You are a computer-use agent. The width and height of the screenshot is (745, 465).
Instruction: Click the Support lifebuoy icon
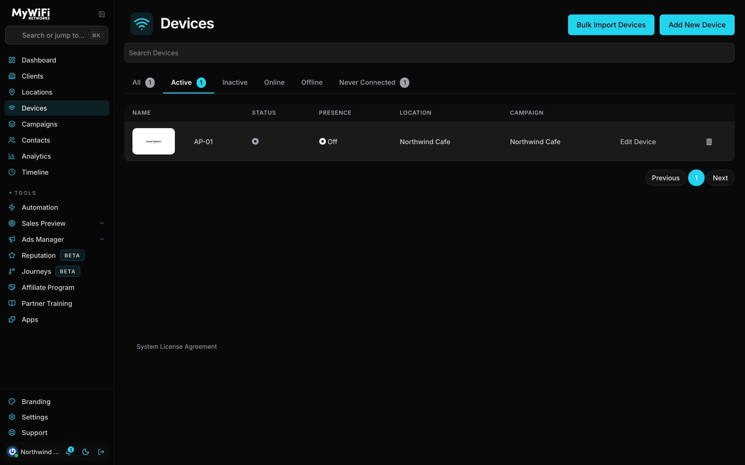12,432
